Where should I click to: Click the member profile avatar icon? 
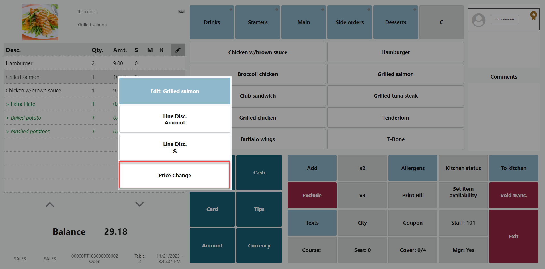pos(479,20)
